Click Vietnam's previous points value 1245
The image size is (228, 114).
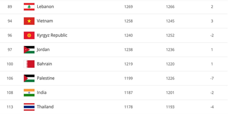[170, 21]
